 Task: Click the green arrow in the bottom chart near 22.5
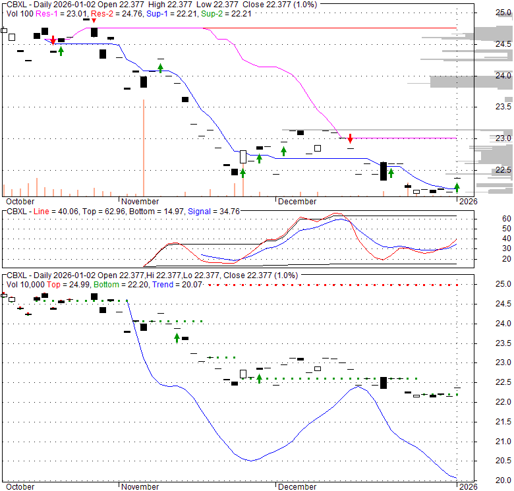pos(259,378)
